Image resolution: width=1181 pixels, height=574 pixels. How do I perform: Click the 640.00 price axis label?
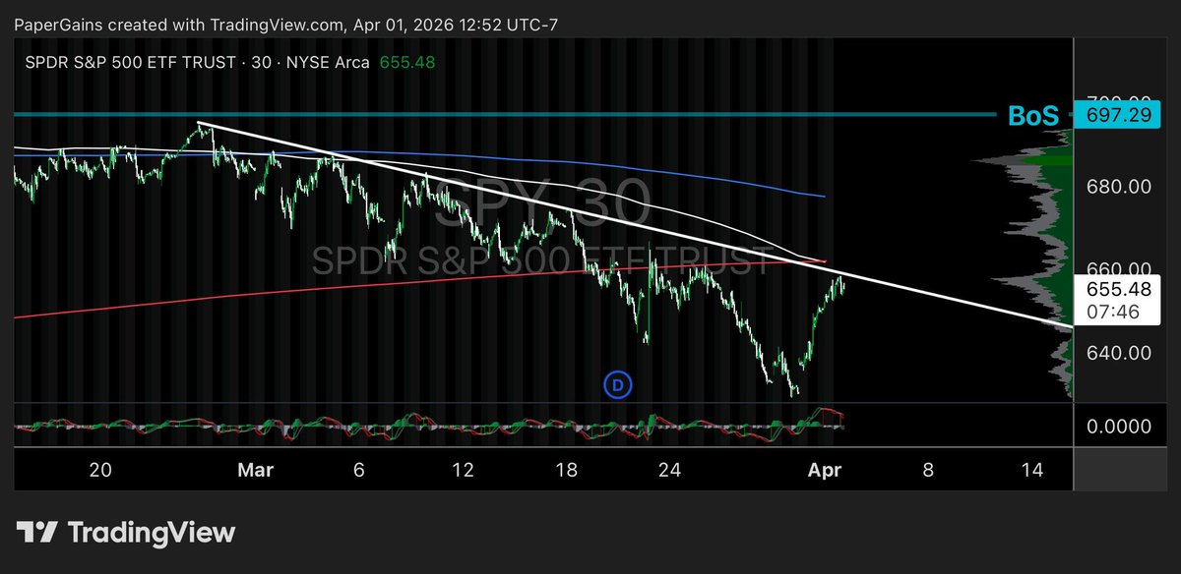(x=1119, y=352)
